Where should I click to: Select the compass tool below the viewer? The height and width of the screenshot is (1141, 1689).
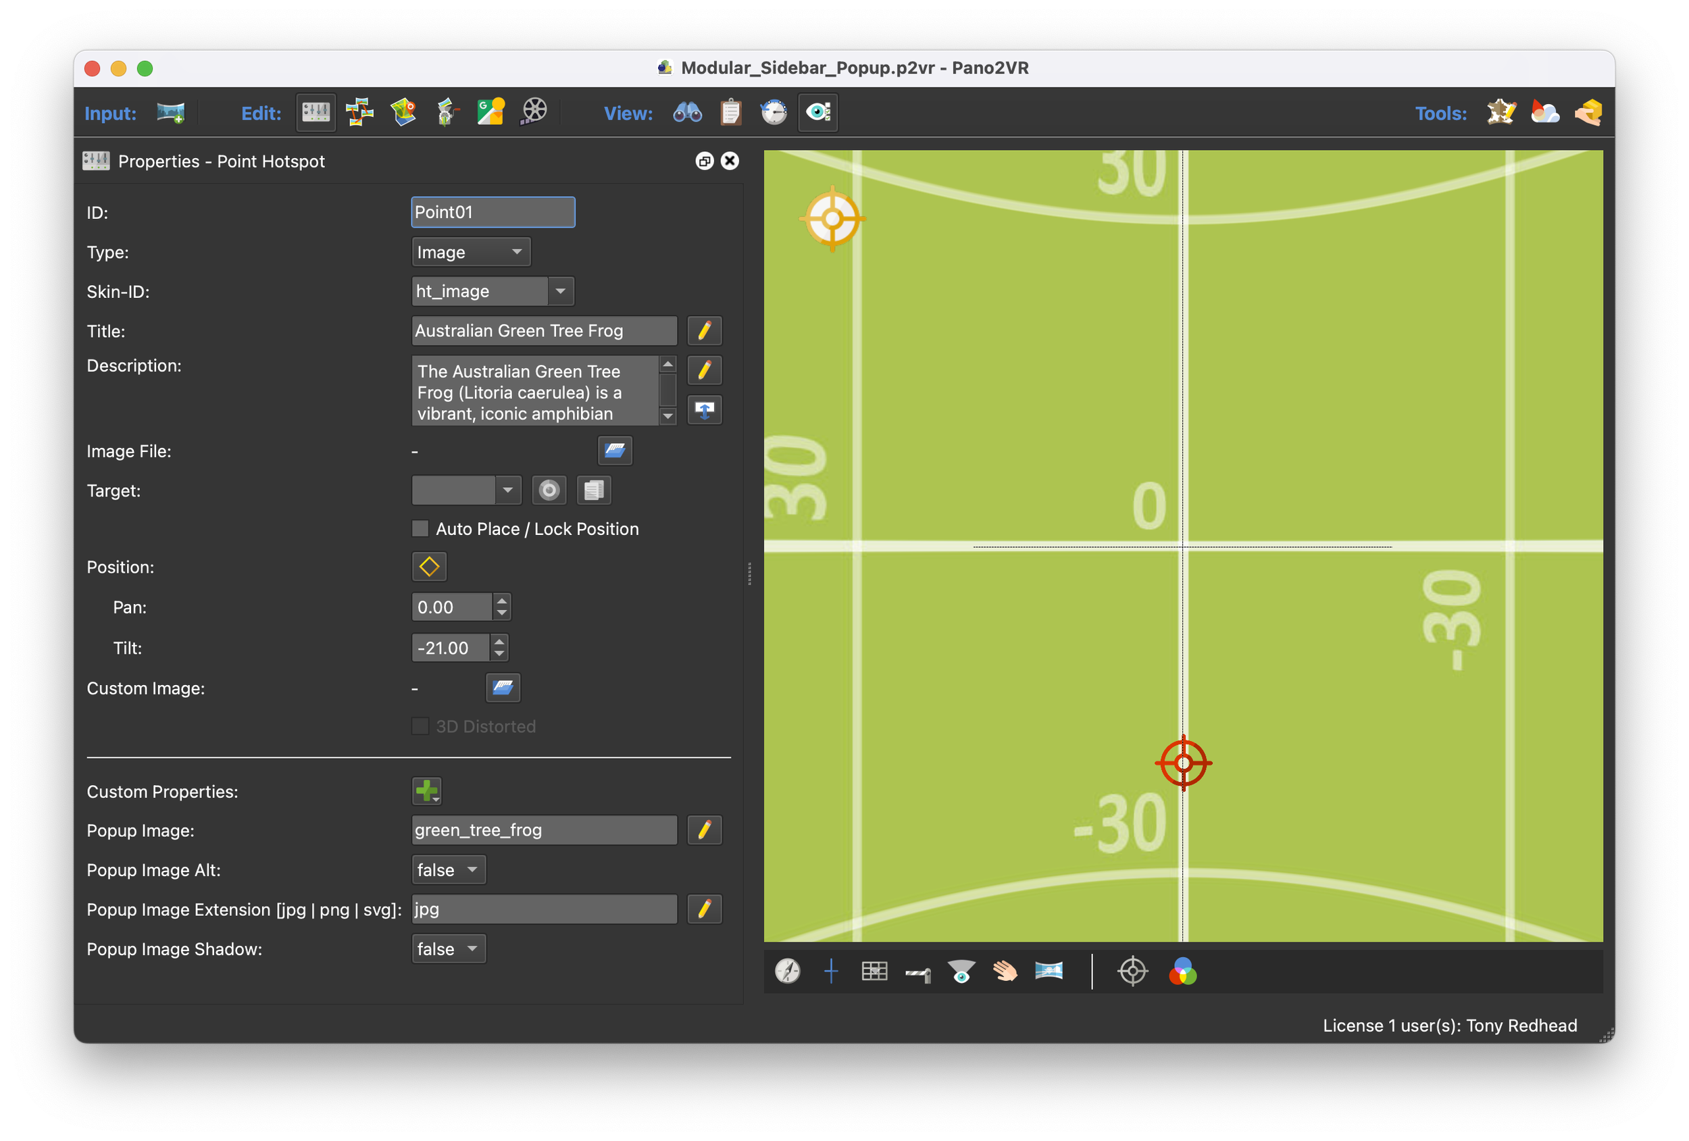pos(788,971)
